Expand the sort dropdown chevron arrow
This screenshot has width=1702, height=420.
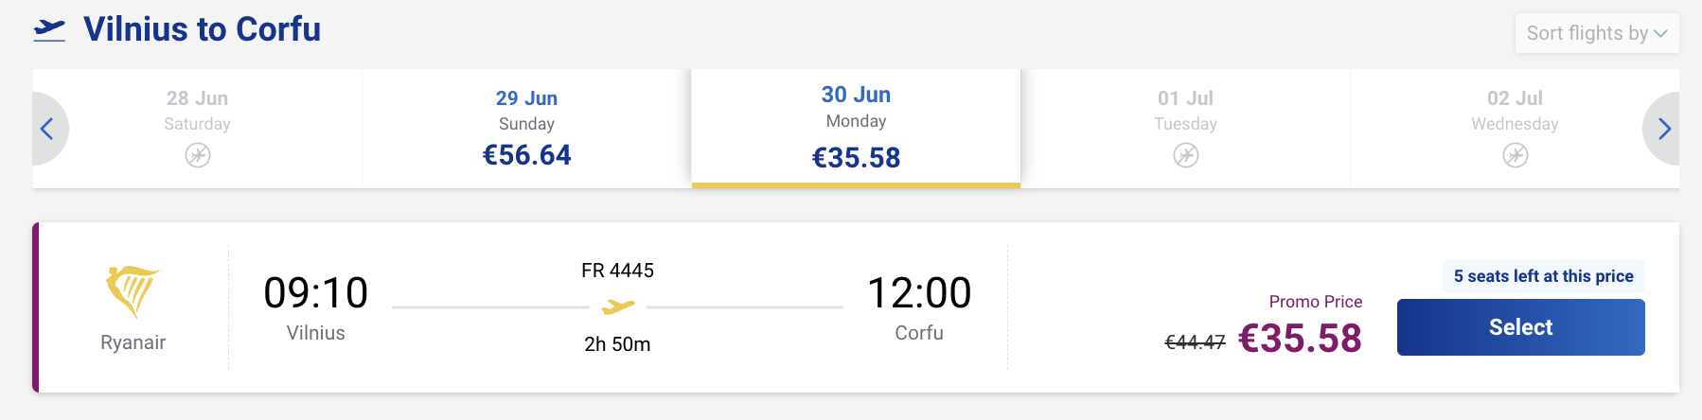point(1660,34)
